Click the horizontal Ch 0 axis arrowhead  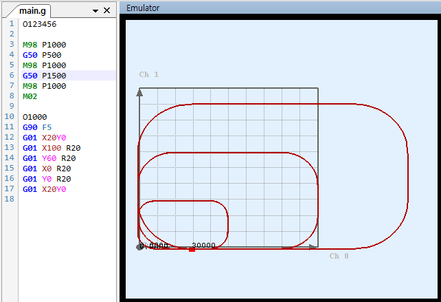[314, 246]
